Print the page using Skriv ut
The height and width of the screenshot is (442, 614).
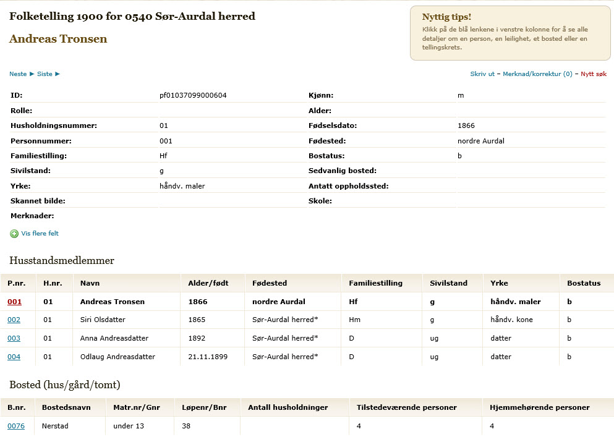(x=482, y=74)
